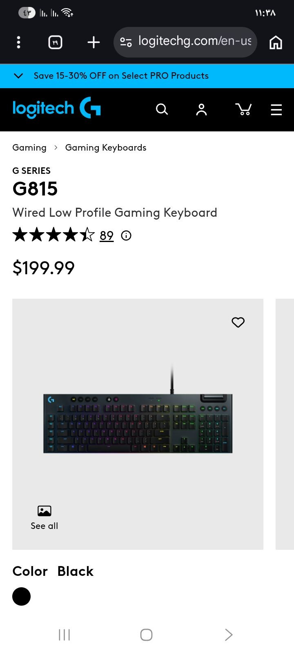Tap the ratings info icon
The height and width of the screenshot is (653, 294).
126,235
